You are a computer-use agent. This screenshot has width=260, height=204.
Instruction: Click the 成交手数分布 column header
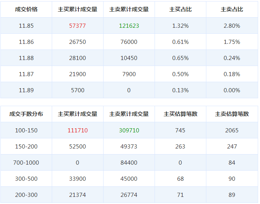[x=26, y=114]
